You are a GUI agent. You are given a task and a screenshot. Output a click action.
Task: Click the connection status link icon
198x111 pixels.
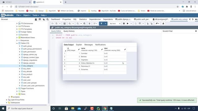52,27
